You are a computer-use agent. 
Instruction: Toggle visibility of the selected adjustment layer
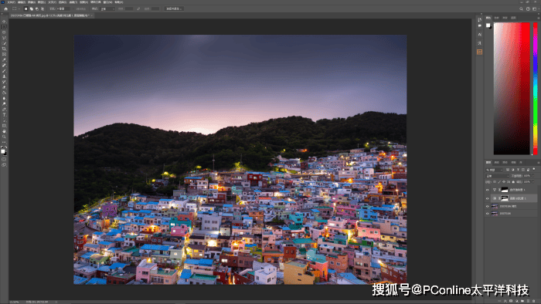pyautogui.click(x=488, y=198)
